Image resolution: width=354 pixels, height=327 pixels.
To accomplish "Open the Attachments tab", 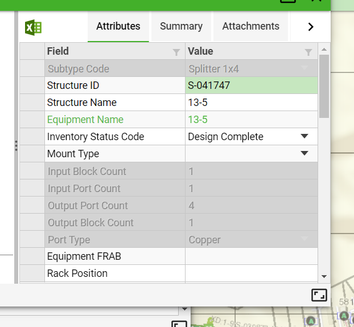I will [250, 26].
